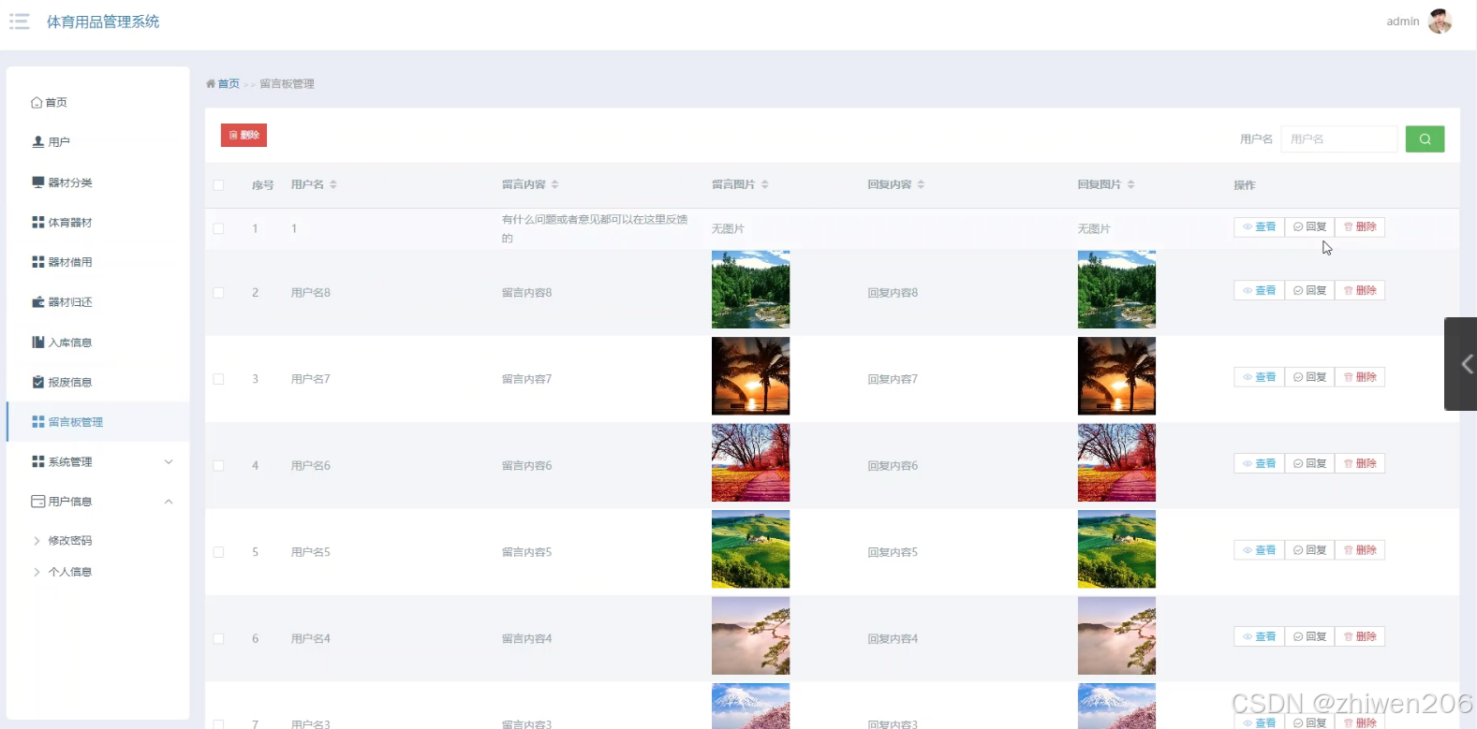This screenshot has height=729, width=1477.
Task: Sort by 回复内容 column arrows
Action: pos(921,184)
